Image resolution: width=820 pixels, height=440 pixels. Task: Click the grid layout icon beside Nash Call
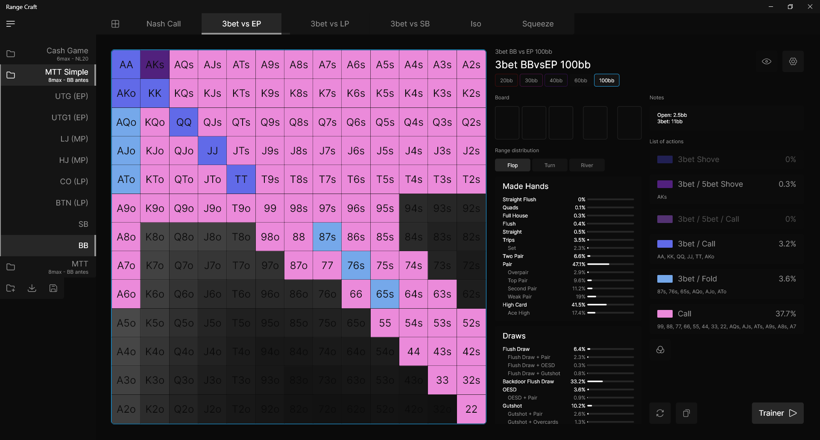pyautogui.click(x=115, y=24)
